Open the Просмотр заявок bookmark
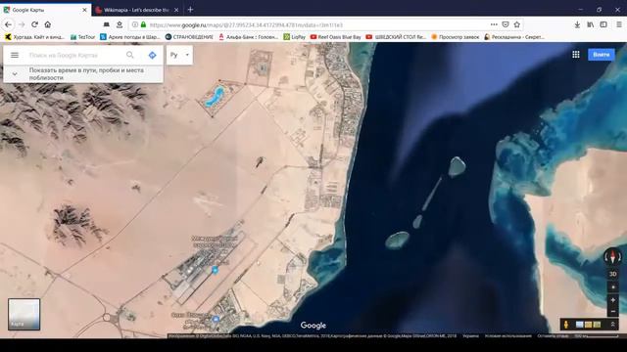 point(455,37)
